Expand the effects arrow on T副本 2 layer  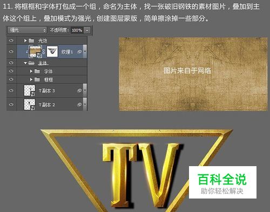pyautogui.click(x=85, y=104)
